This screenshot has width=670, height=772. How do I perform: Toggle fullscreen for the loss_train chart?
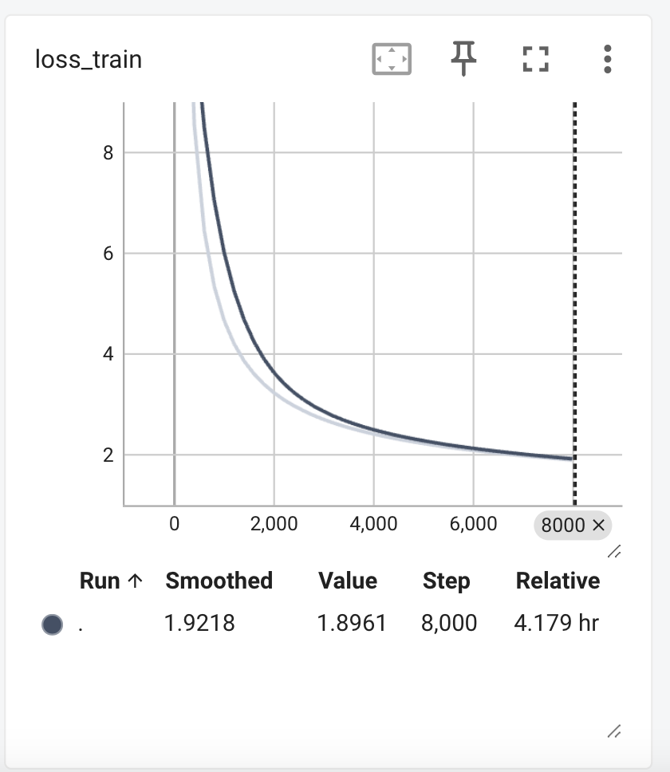point(535,60)
